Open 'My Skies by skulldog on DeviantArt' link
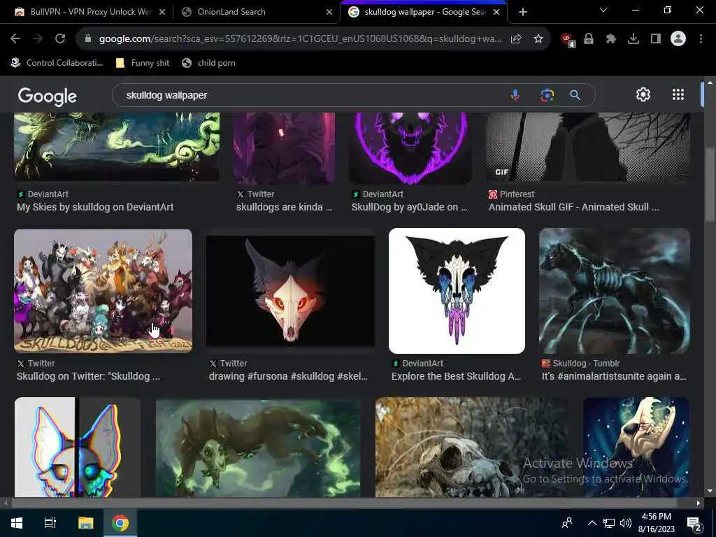 point(95,207)
